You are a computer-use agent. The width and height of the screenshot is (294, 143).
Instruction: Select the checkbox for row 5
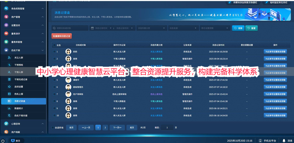pyautogui.click(x=54, y=80)
